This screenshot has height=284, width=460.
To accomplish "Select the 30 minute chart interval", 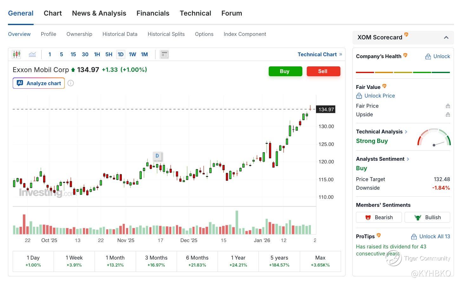I will (85, 54).
